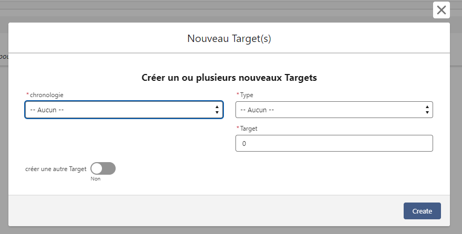Screen dimensions: 462x234
Task: Click the chronologie field label
Action: [x=47, y=95]
